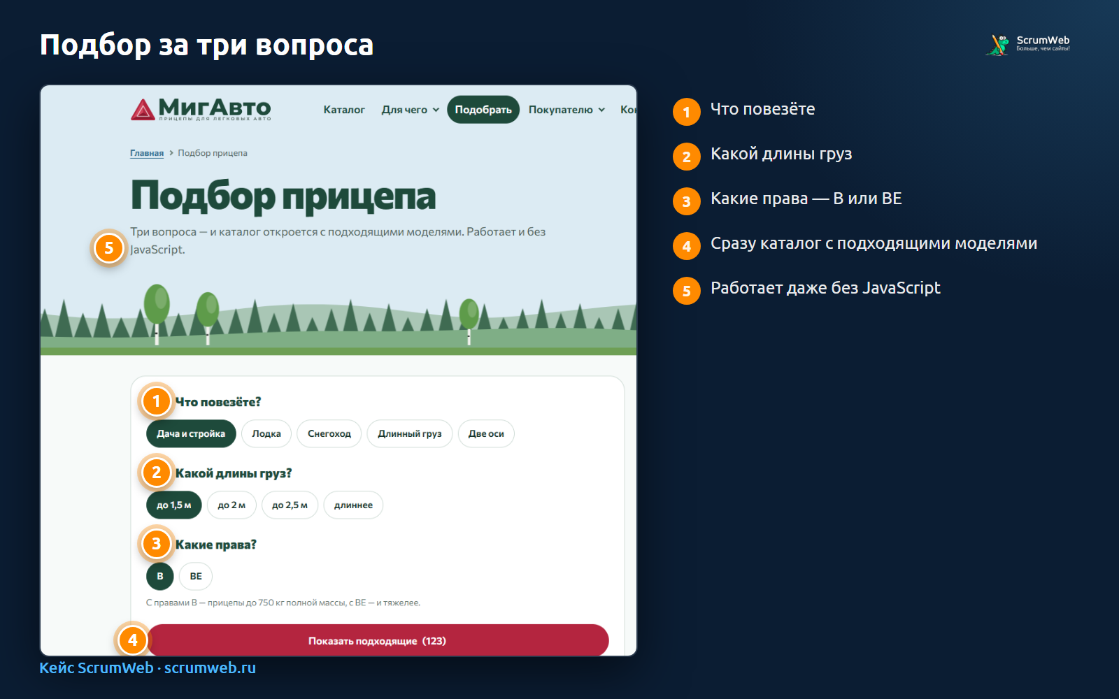The height and width of the screenshot is (699, 1119).
Task: Click the Что повезёте? question heading
Action: (218, 402)
